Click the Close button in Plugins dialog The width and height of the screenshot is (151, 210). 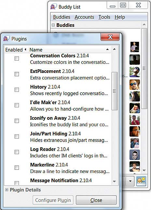coord(96,200)
